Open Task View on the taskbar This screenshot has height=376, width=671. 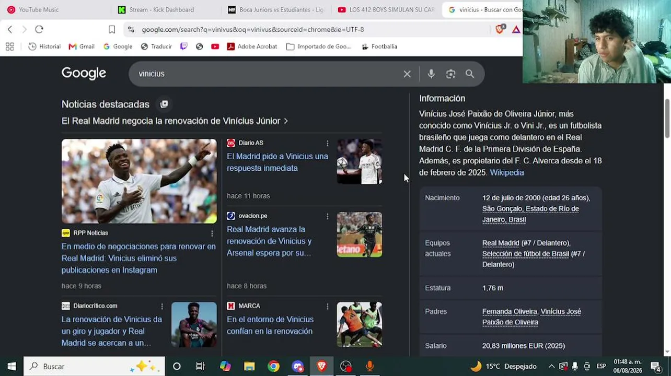(x=200, y=366)
